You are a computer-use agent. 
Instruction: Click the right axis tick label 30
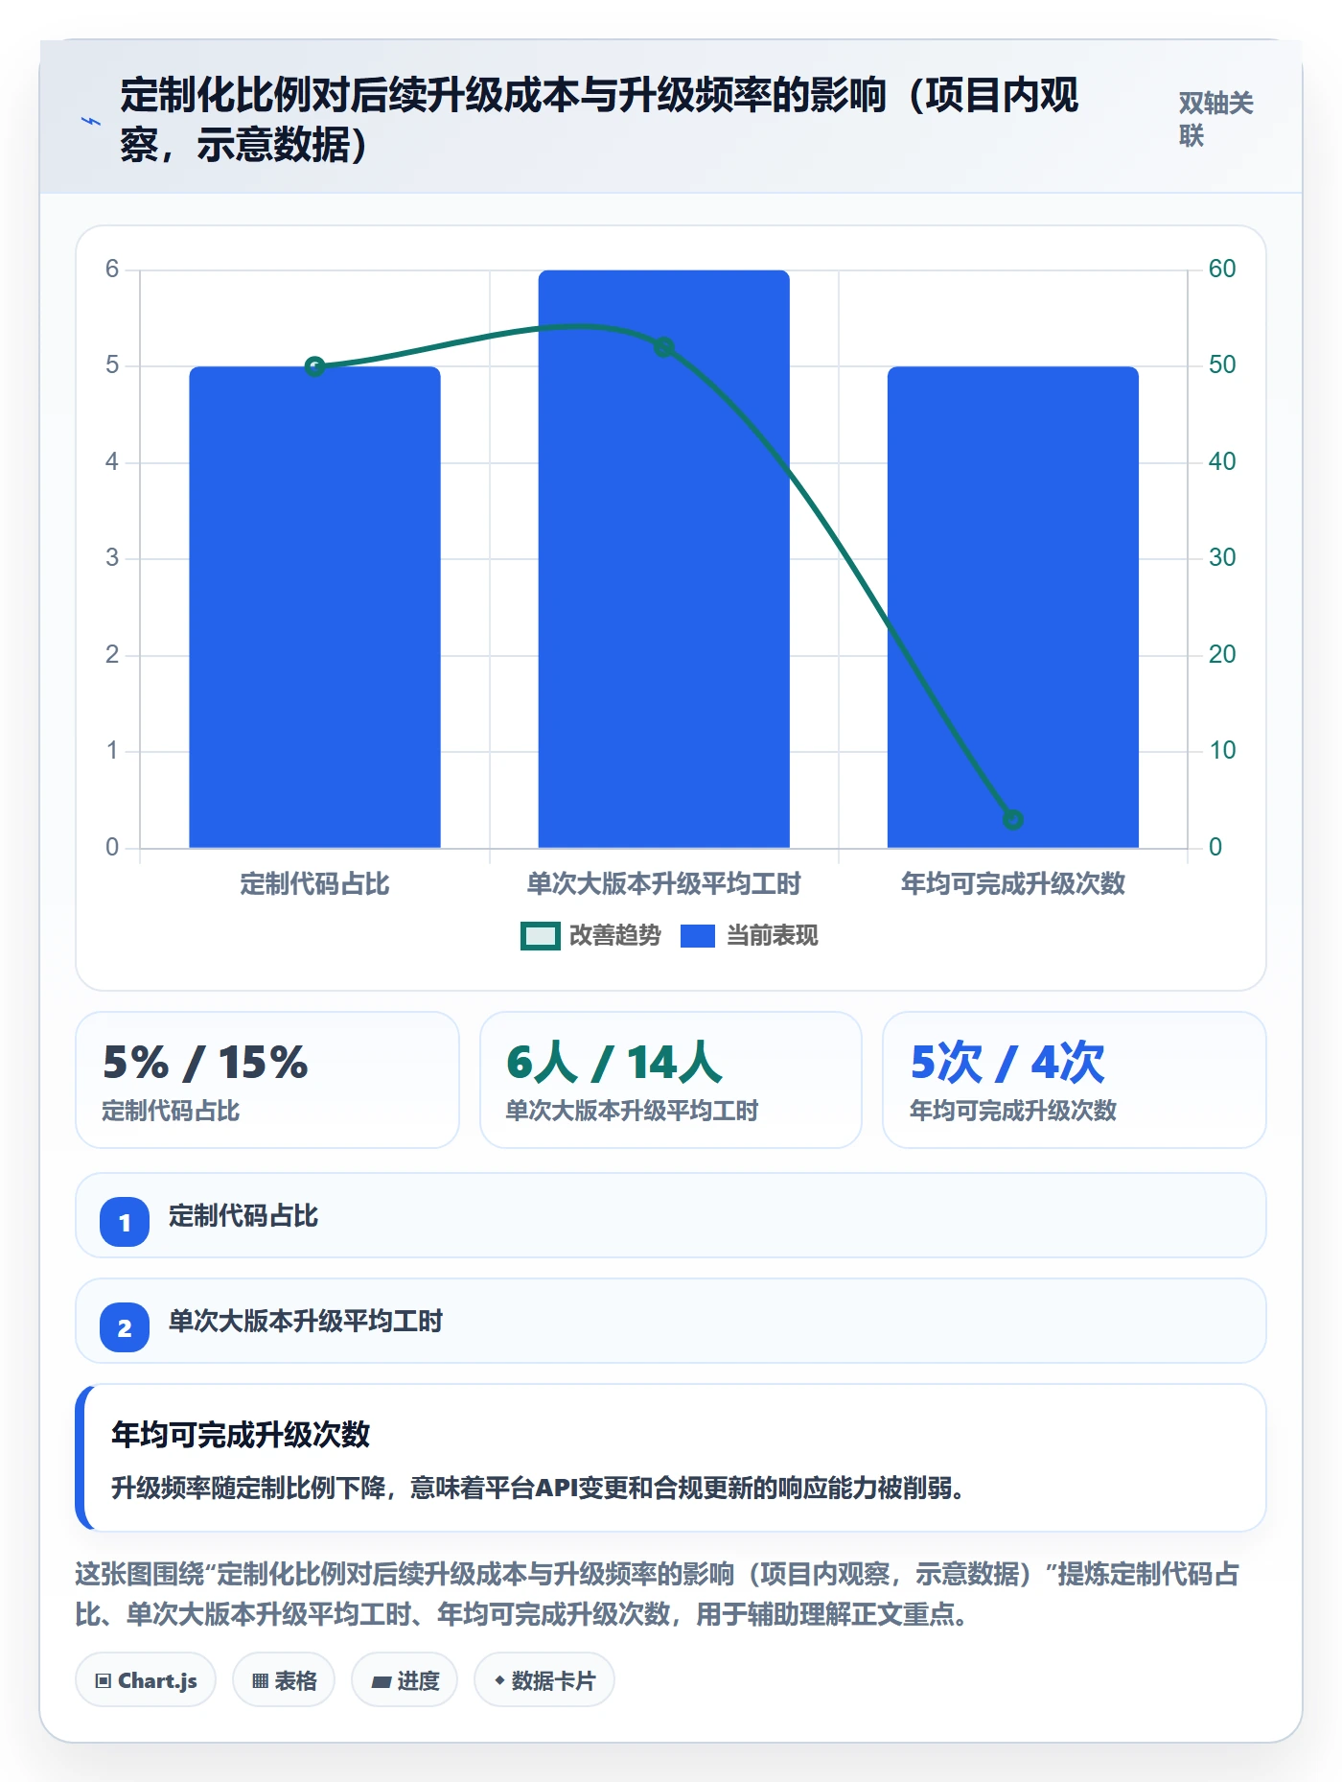(1222, 557)
